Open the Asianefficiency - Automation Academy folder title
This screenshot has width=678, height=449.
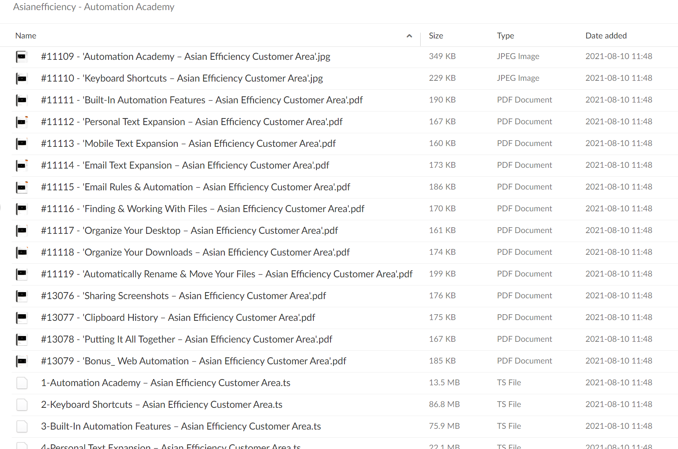click(94, 7)
